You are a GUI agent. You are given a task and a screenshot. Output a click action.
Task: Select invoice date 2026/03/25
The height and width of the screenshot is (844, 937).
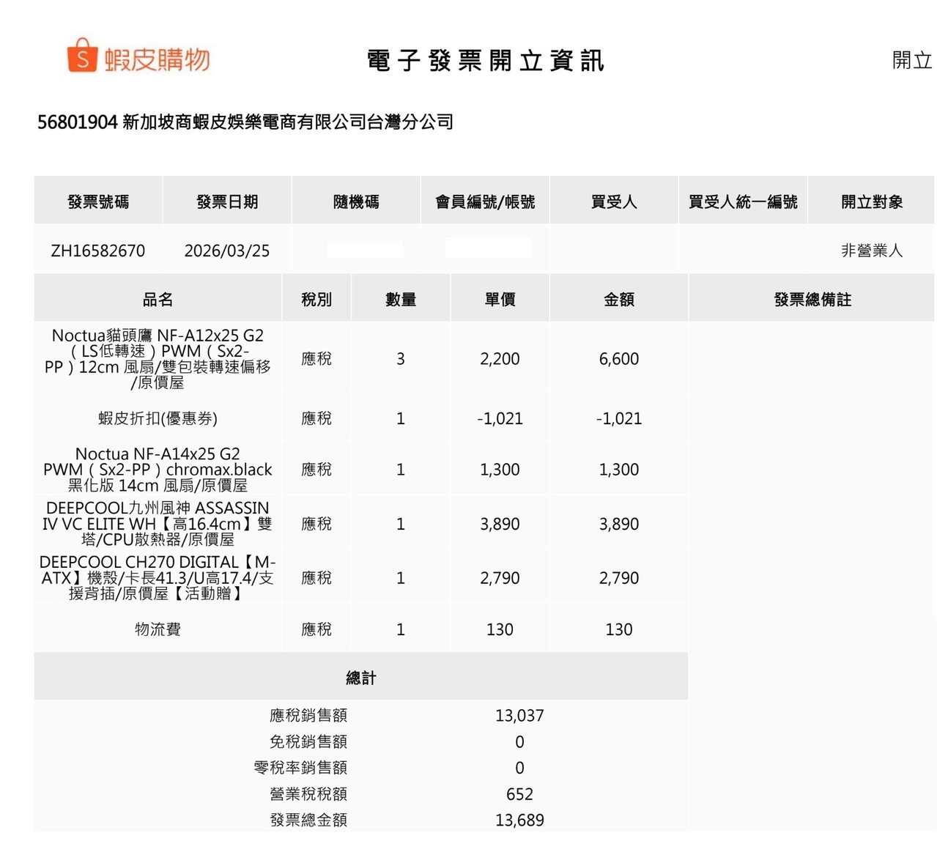coord(227,251)
